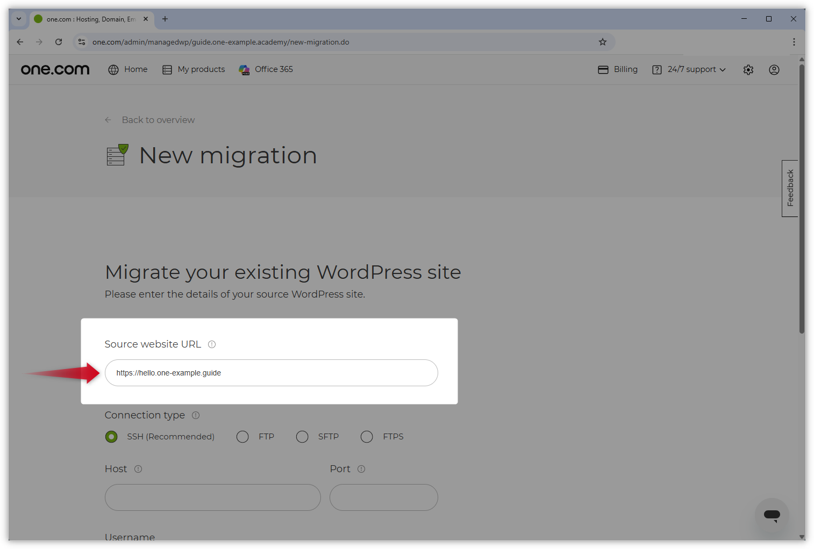Click the New migration page icon
814x549 pixels.
[117, 155]
